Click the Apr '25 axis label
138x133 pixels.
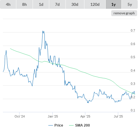pyautogui.click(x=85, y=116)
